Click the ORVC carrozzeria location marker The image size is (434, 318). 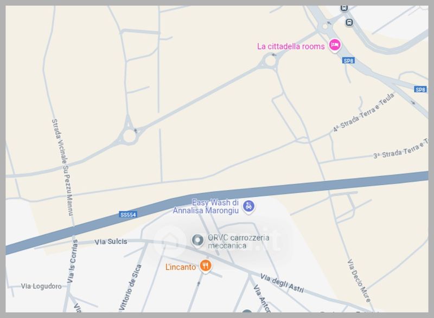click(197, 241)
